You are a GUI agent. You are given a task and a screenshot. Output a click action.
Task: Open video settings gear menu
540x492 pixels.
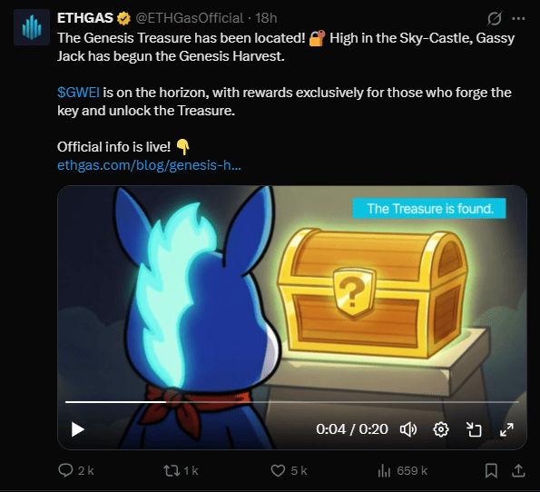[441, 429]
